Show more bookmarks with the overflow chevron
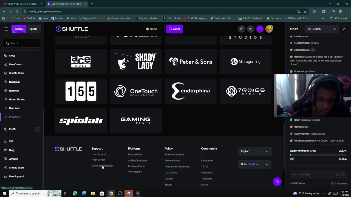This screenshot has width=351, height=197. 323,18
